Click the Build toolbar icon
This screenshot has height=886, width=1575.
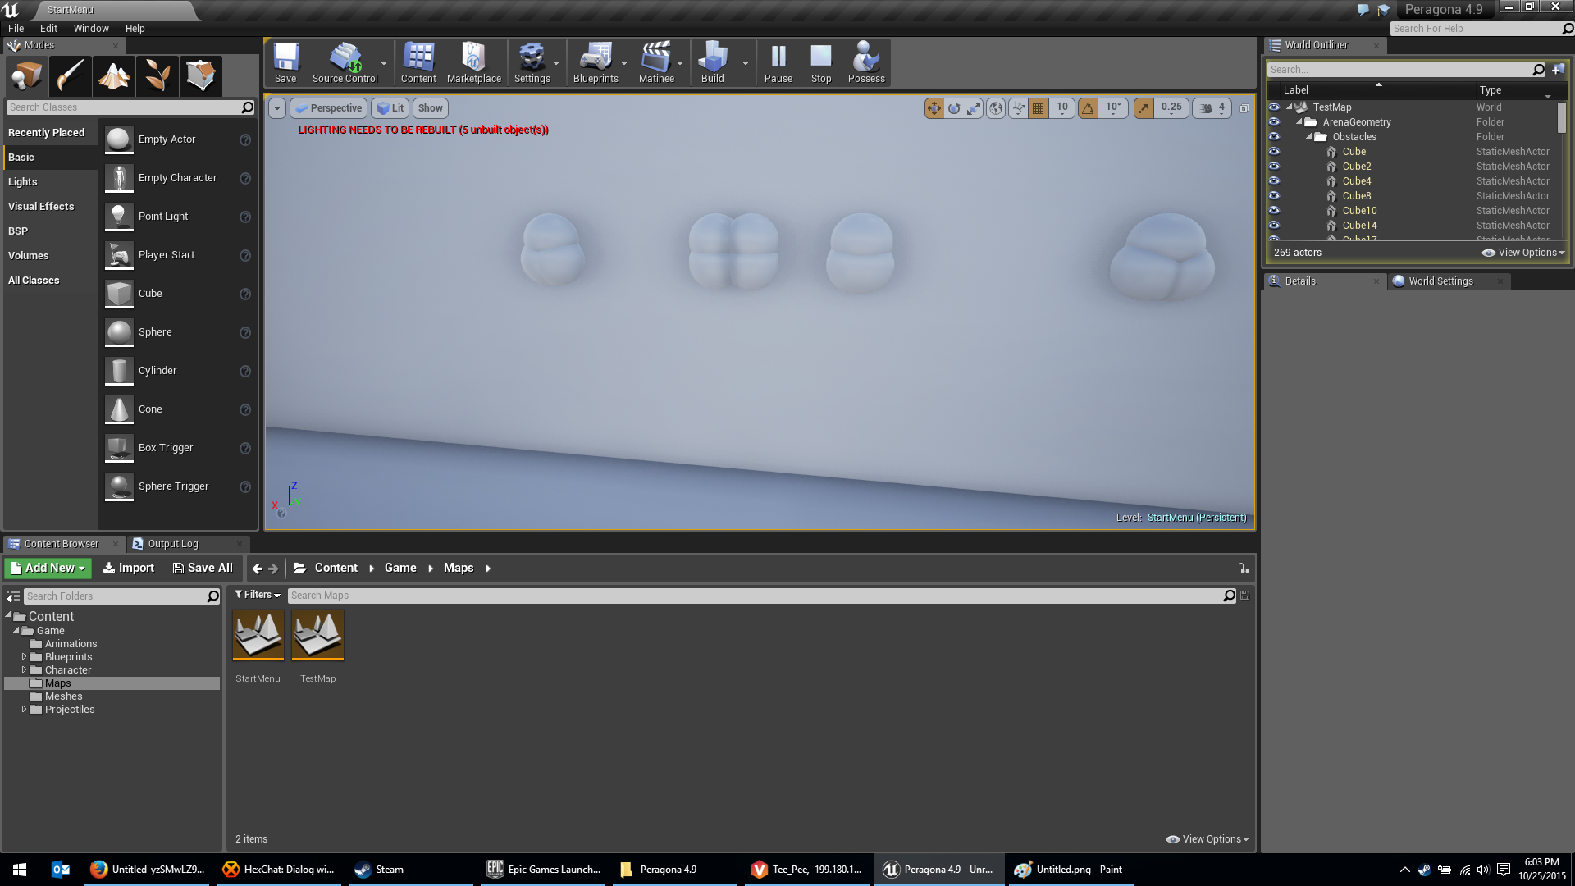coord(713,62)
